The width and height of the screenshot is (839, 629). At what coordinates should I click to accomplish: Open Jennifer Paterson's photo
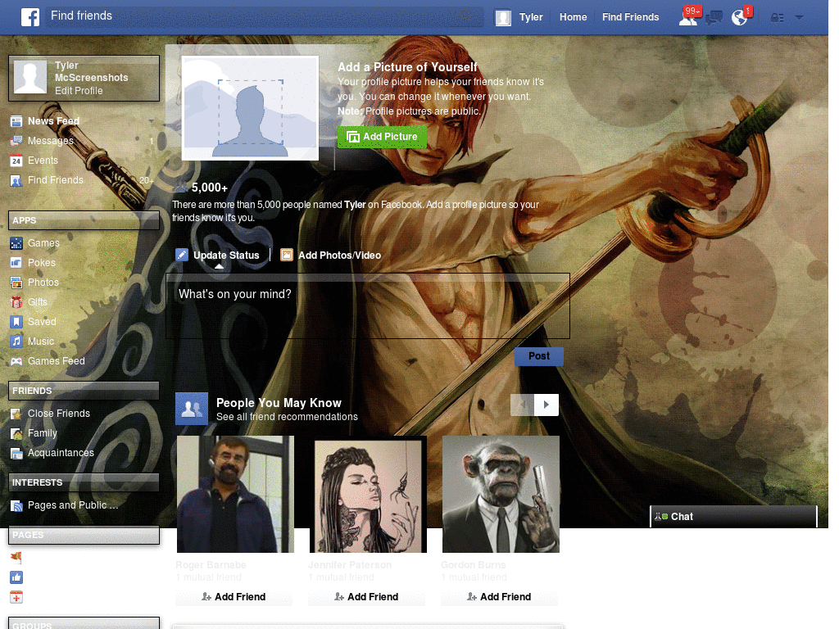[x=368, y=494]
